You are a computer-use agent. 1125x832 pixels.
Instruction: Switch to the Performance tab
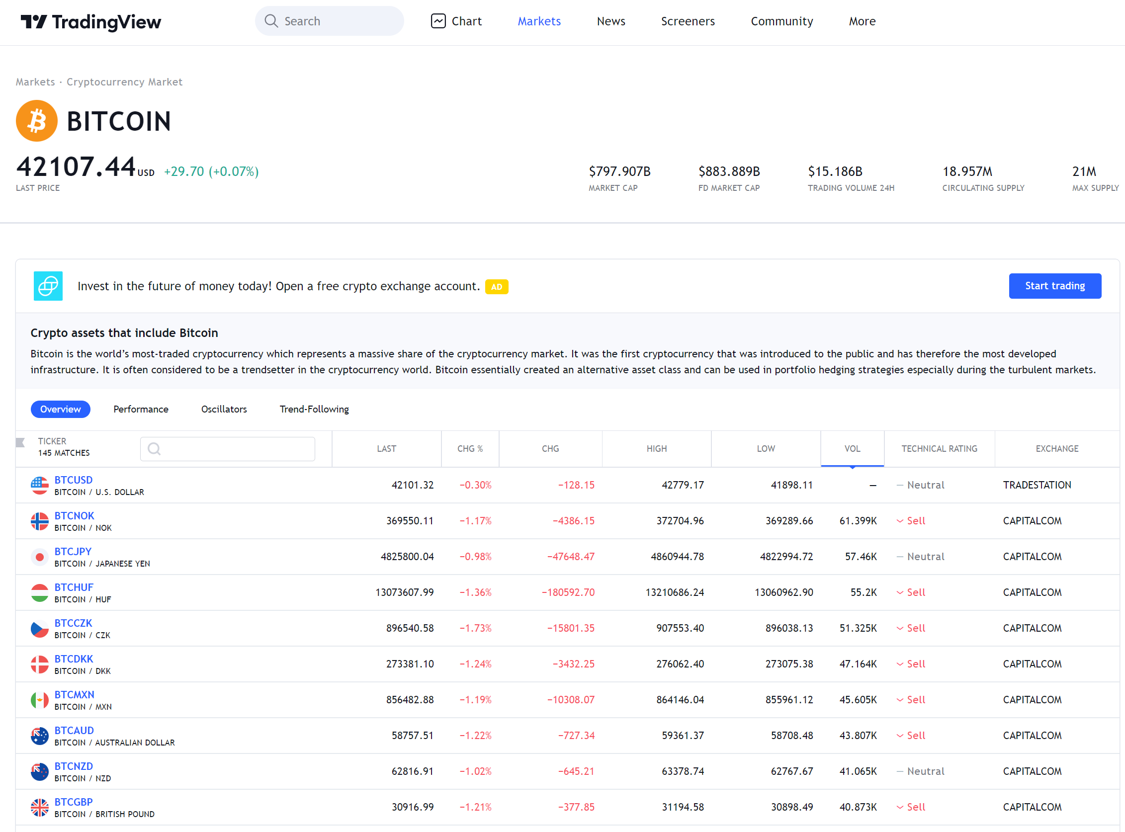[x=141, y=410]
